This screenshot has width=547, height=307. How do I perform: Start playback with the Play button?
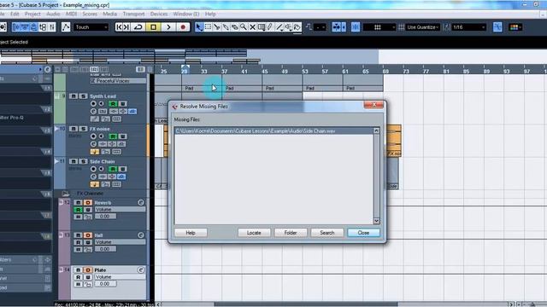click(168, 27)
